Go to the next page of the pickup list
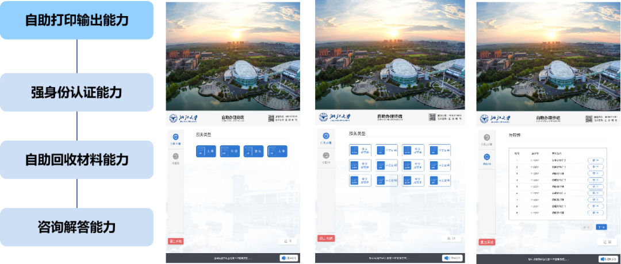 [x=601, y=227]
